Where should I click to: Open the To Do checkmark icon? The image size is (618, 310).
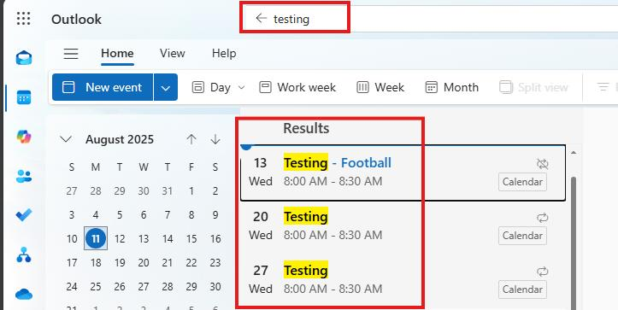tap(24, 215)
